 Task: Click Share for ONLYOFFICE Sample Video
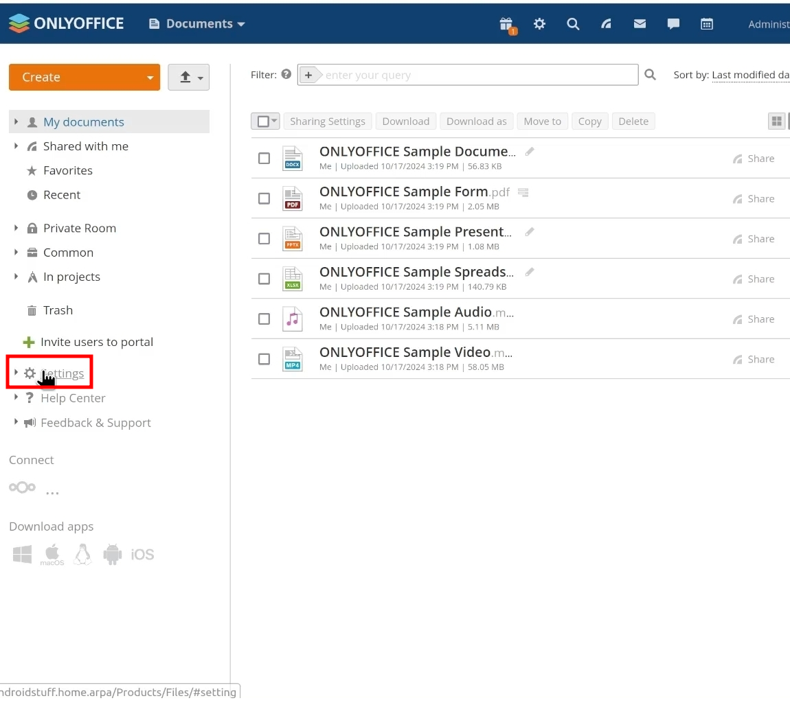click(x=754, y=360)
